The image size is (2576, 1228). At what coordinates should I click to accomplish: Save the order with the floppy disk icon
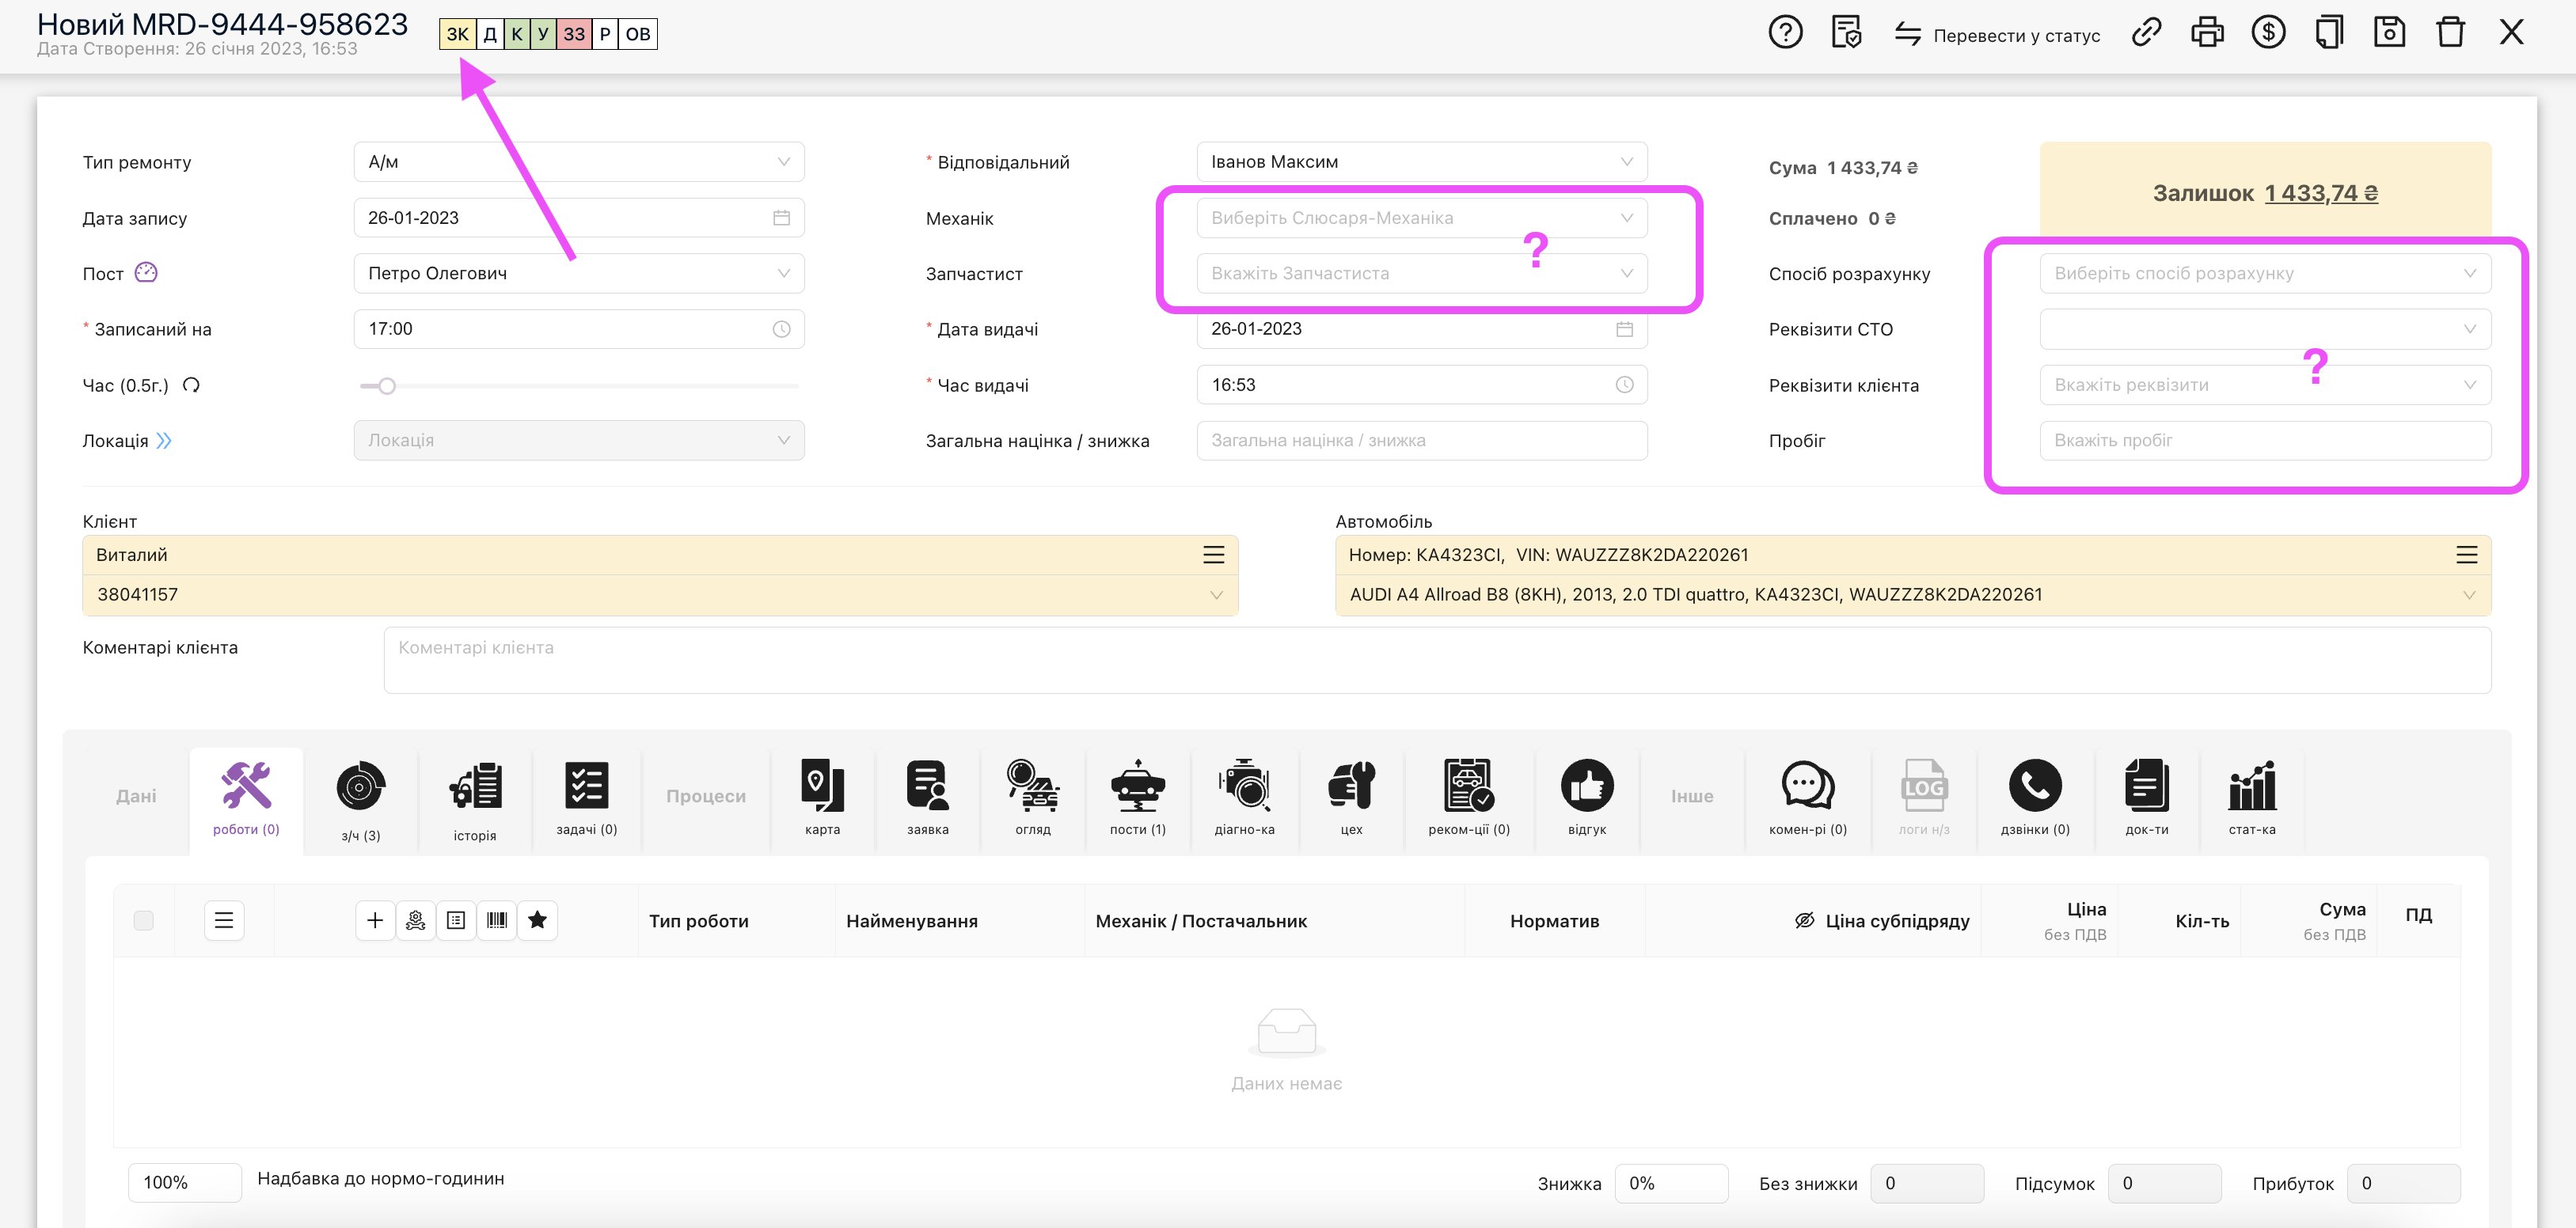(2390, 32)
